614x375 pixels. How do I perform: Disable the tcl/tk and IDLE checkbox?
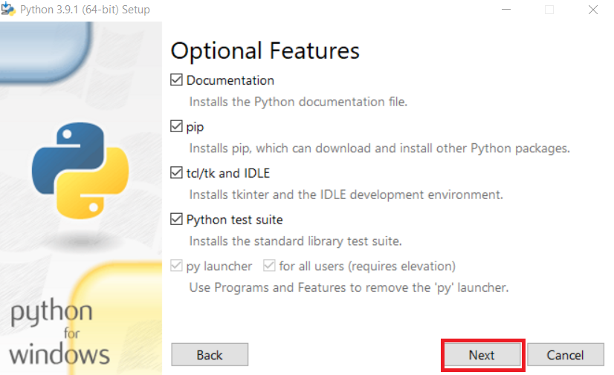(177, 174)
